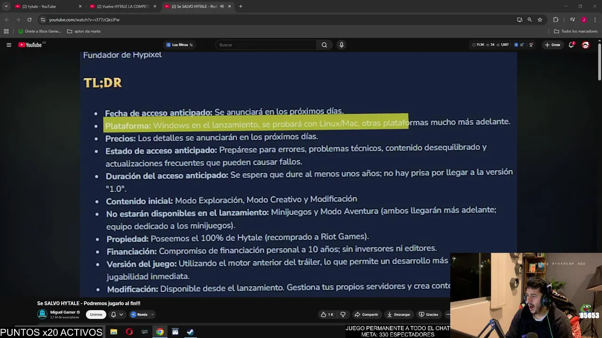Open the Chrome profile J avatar
602x338 pixels.
[584, 20]
